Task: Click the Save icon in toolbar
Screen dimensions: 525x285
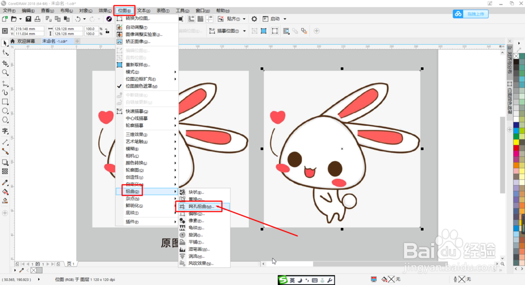Action: tap(28, 19)
